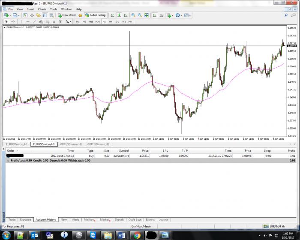Viewport: 300px width, 240px height.
Task: Select the Text tool
Action: [x=54, y=21]
